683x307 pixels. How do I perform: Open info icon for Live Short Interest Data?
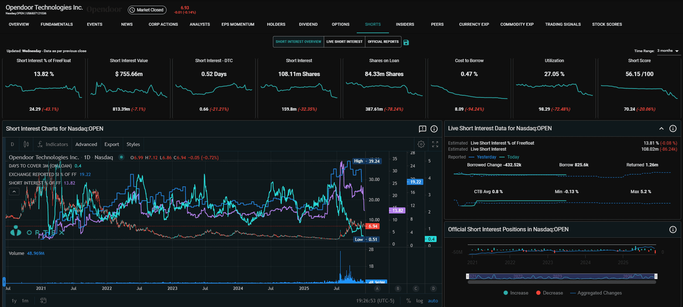pyautogui.click(x=673, y=129)
